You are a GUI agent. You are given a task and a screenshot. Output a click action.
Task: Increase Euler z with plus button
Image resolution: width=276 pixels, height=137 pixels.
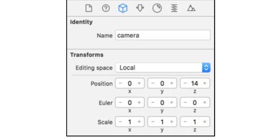pos(204,102)
